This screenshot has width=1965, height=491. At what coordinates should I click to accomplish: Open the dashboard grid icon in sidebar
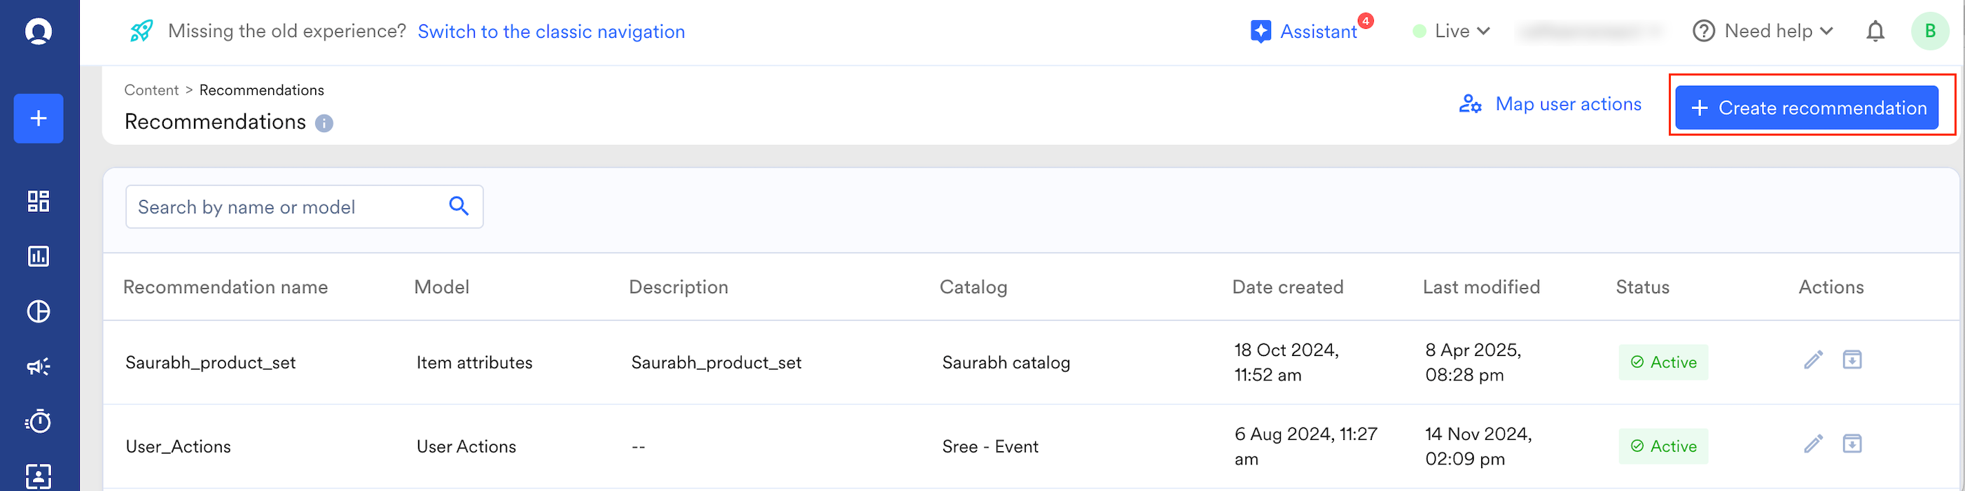coord(38,201)
